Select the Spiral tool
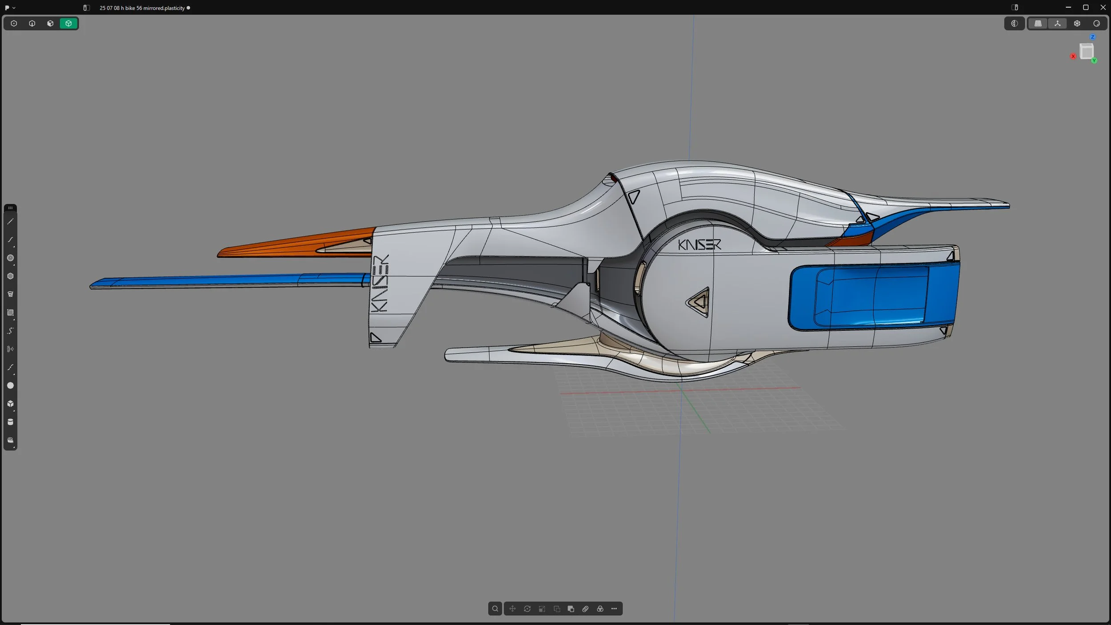This screenshot has width=1111, height=625. click(10, 294)
